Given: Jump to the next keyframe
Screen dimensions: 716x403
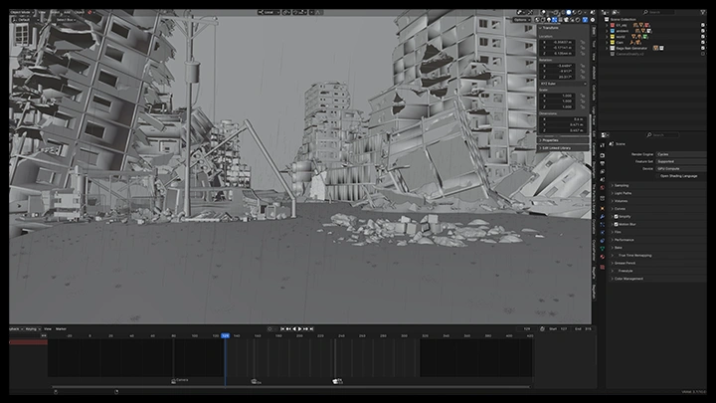Looking at the screenshot, I should tap(306, 329).
